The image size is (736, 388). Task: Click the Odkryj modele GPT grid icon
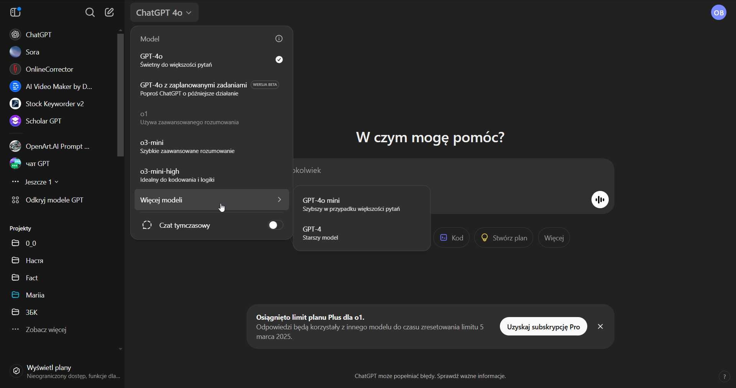pos(15,200)
